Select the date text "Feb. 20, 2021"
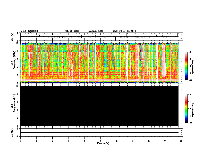 (72, 31)
